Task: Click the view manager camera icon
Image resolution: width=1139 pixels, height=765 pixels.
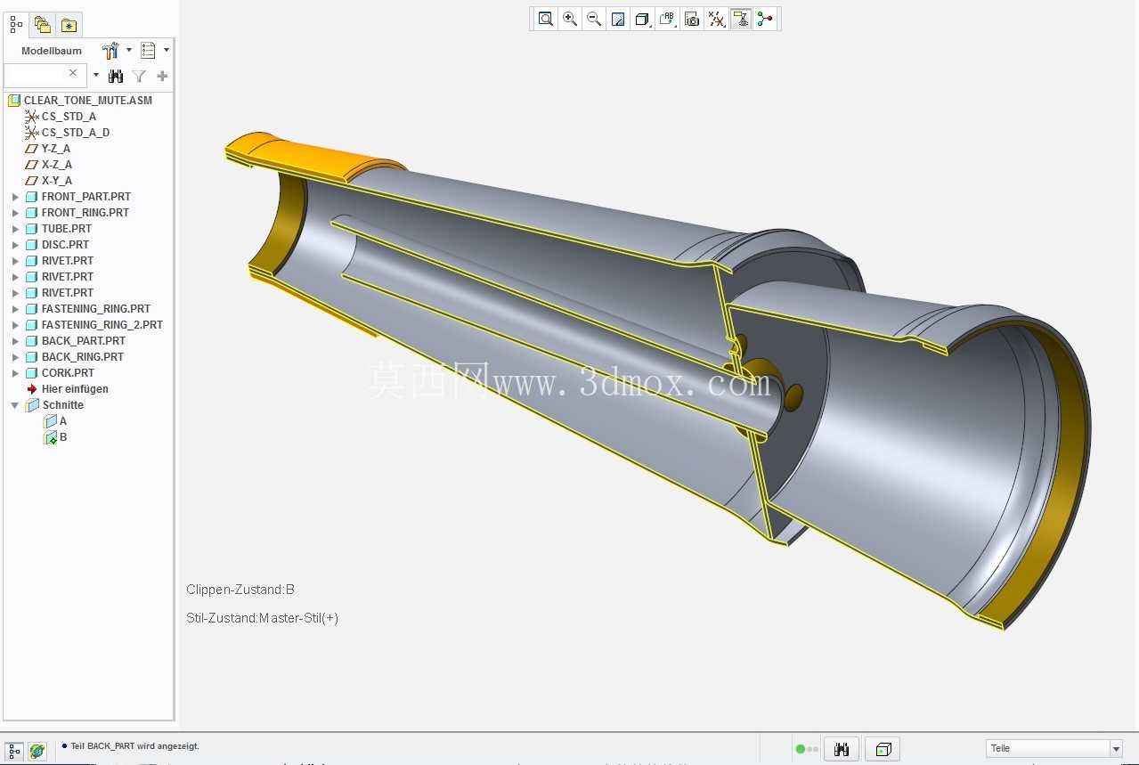Action: click(x=691, y=19)
